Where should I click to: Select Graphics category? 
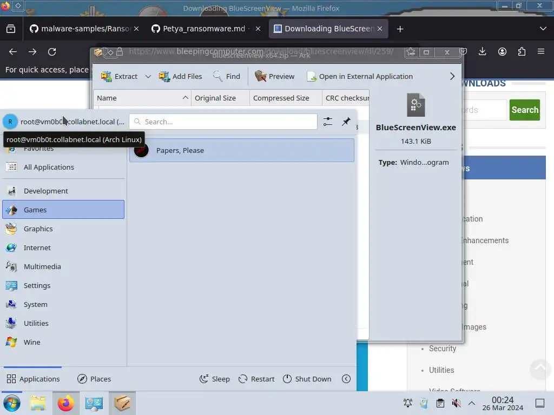(x=63, y=229)
